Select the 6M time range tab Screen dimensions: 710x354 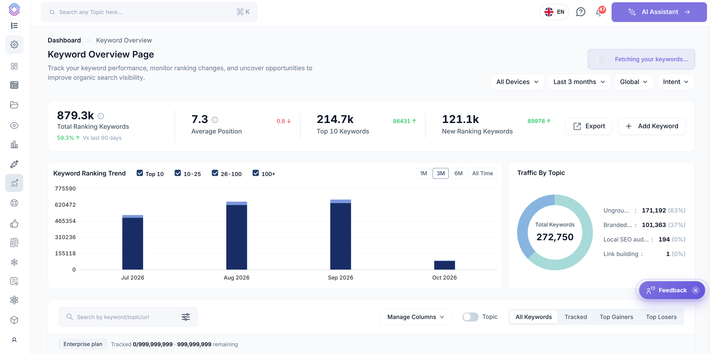click(458, 173)
